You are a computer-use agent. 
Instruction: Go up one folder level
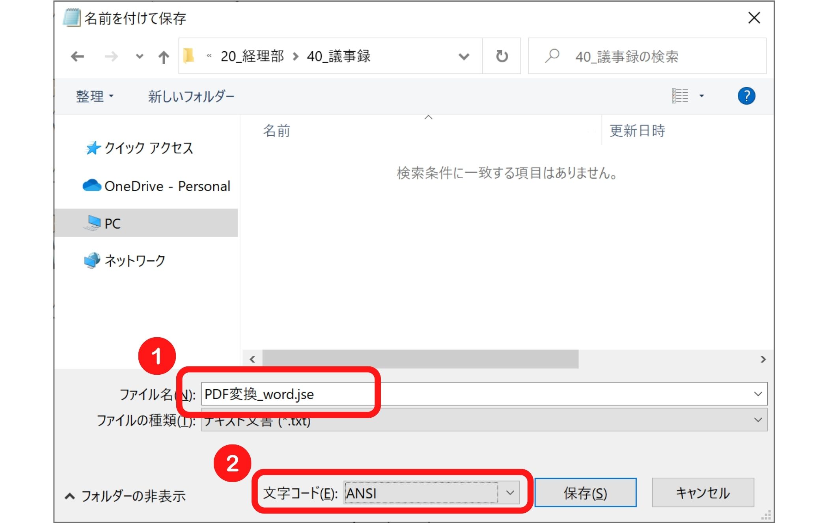[163, 57]
